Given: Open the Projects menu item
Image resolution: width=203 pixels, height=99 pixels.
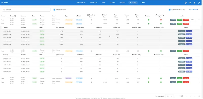Looking at the screenshot, I should point(94,3).
